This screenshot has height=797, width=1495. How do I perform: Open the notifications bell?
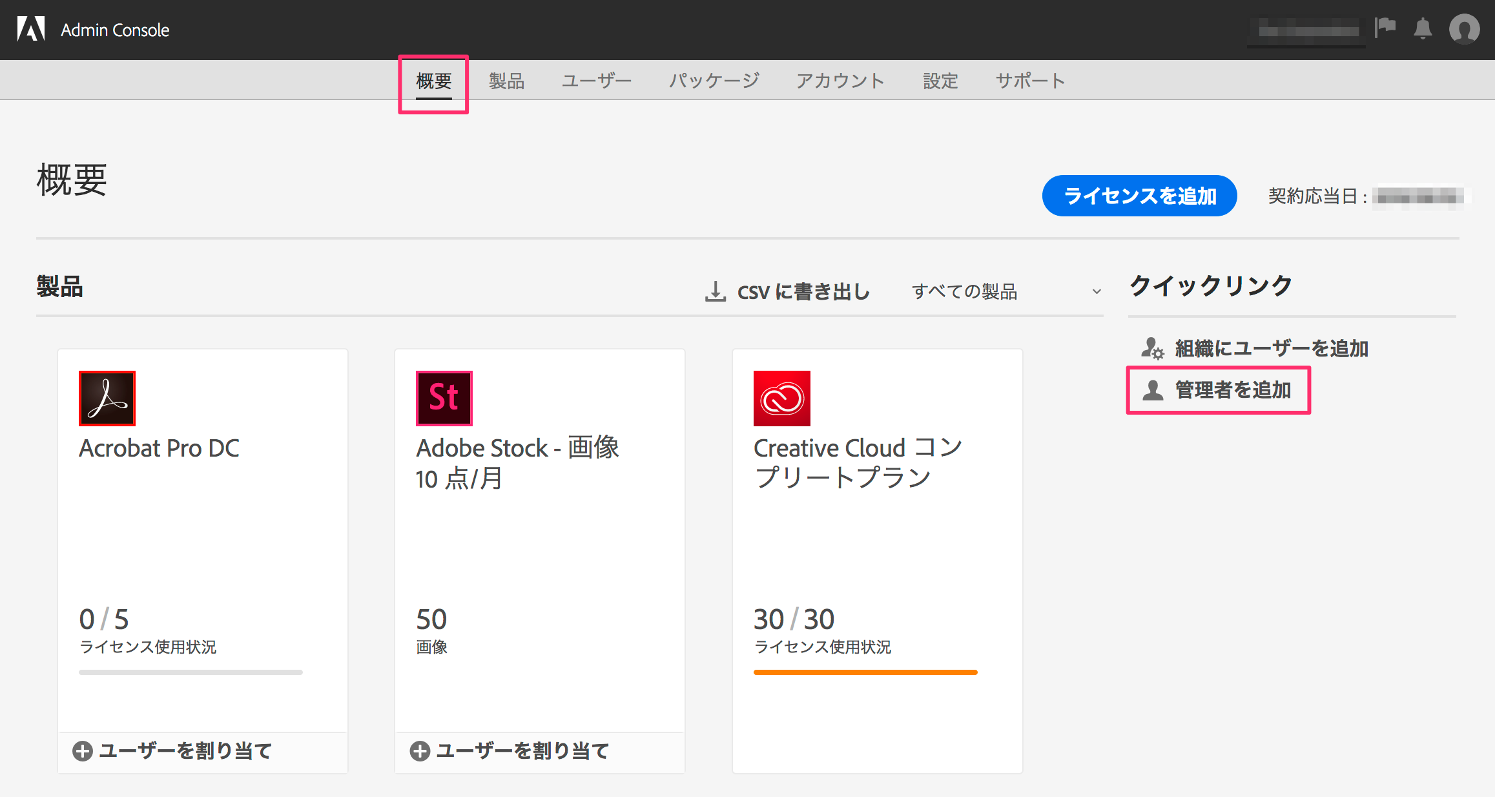click(x=1423, y=29)
